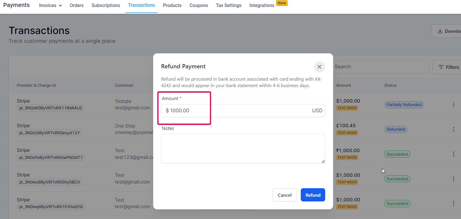Click the Download icon button
461x219 pixels.
447,31
